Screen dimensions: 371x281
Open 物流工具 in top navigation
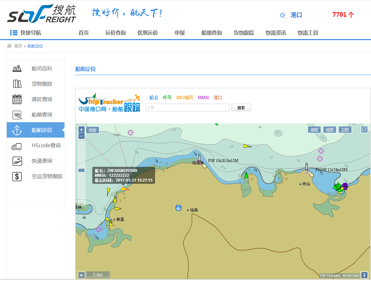(308, 33)
